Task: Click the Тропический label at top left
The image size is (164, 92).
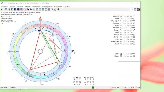Action: (5, 17)
